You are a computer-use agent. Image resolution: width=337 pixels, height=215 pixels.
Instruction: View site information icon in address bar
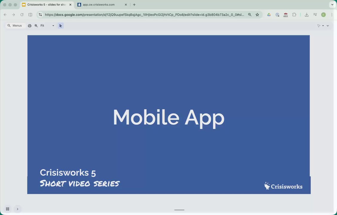40,15
